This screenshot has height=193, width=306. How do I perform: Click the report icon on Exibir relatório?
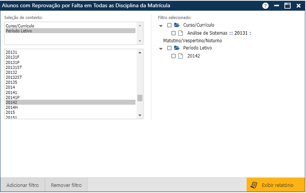click(253, 185)
